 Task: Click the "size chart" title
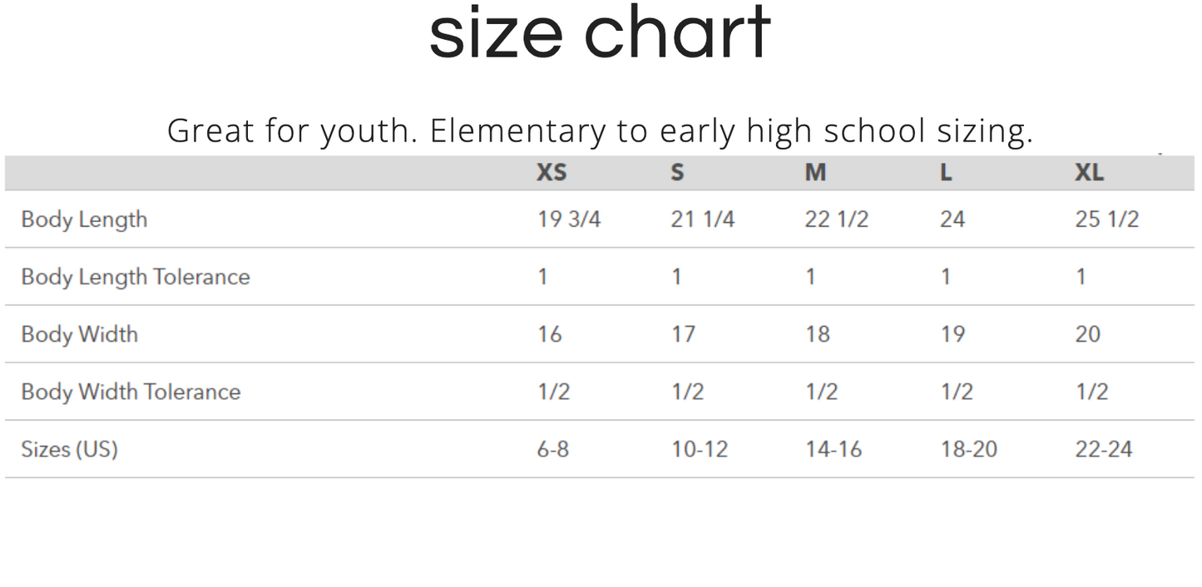(600, 33)
